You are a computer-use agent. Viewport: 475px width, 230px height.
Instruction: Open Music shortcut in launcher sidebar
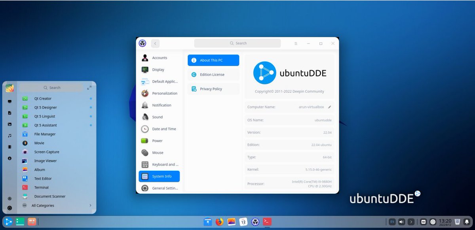tap(9, 136)
